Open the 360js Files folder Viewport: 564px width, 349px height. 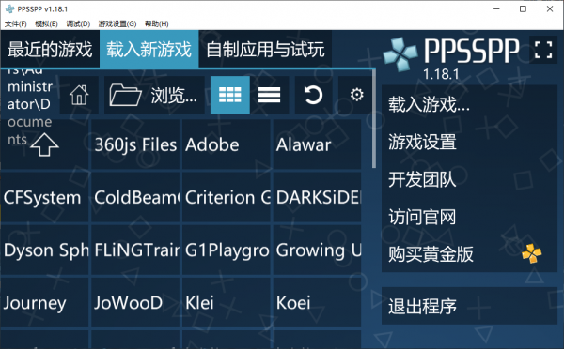pyautogui.click(x=135, y=144)
